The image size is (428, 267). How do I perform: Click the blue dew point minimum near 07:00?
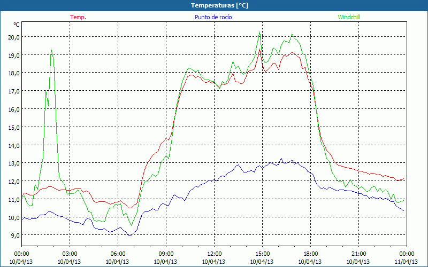pyautogui.click(x=129, y=235)
